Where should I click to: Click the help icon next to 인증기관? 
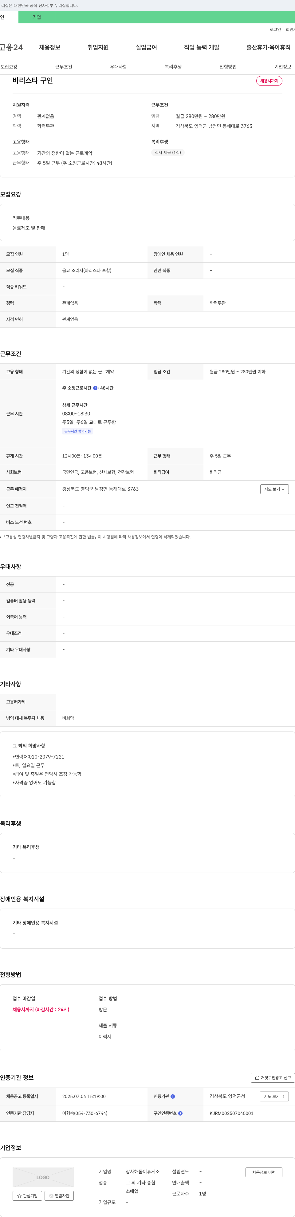click(x=173, y=1096)
